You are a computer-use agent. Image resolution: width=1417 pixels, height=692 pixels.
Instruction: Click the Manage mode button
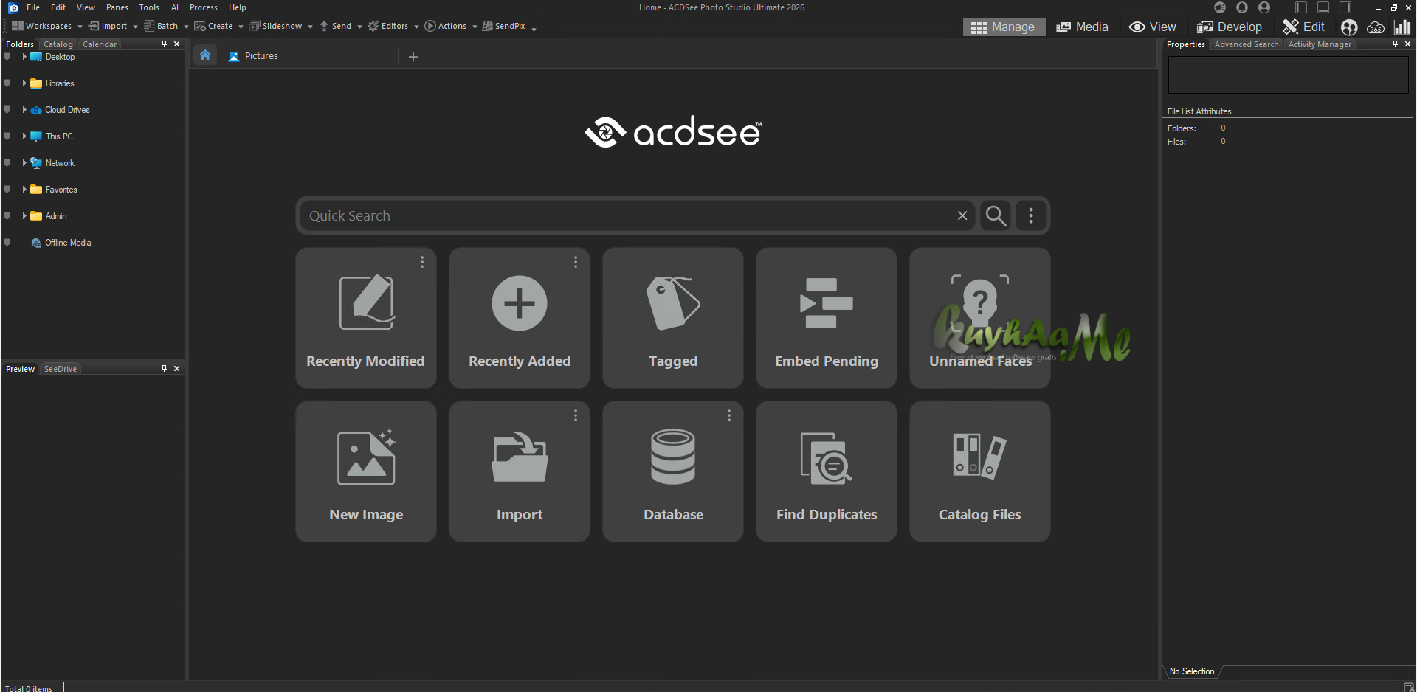[x=1004, y=27]
